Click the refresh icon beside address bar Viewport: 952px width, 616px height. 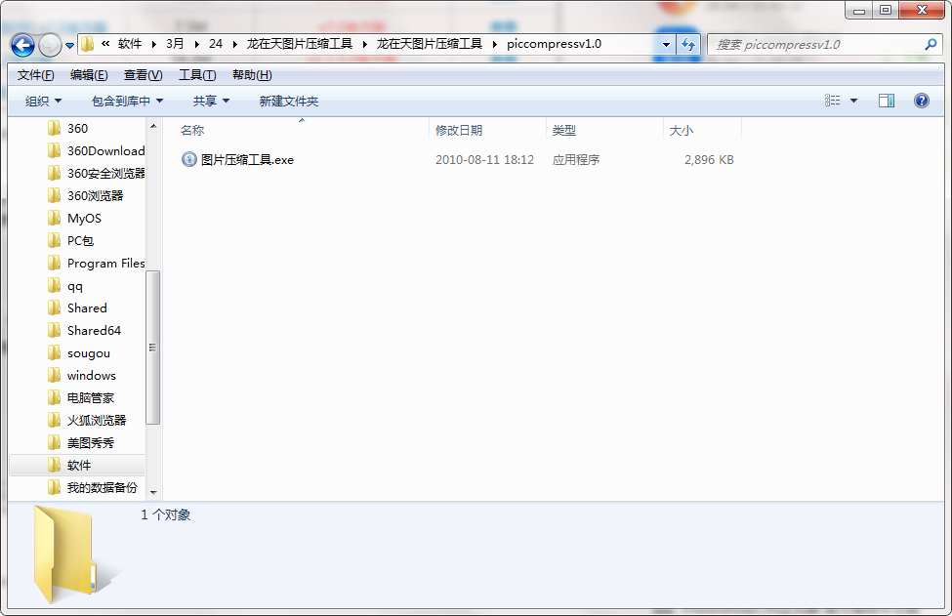click(x=688, y=44)
